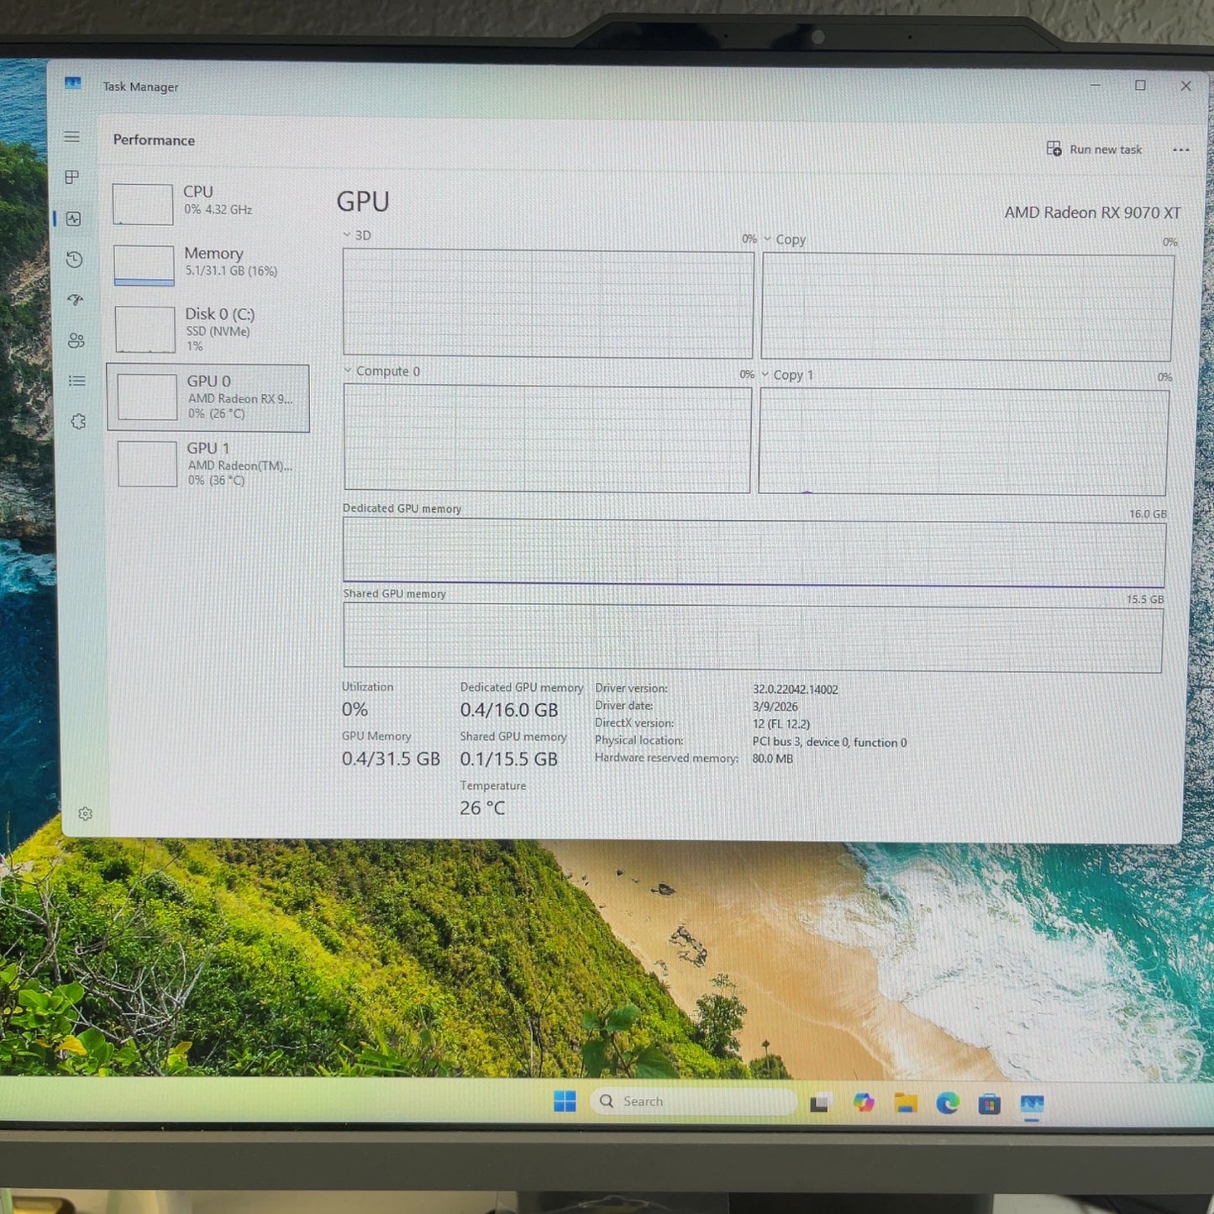Close the Task Manager window
This screenshot has width=1214, height=1214.
1185,86
